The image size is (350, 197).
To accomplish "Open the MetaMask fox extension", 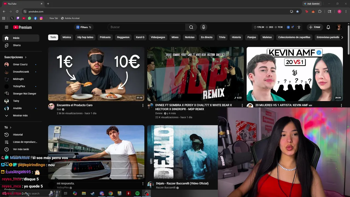I will (313, 11).
